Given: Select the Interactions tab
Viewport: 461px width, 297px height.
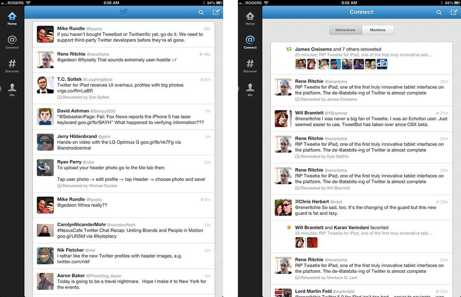Looking at the screenshot, I should point(345,30).
